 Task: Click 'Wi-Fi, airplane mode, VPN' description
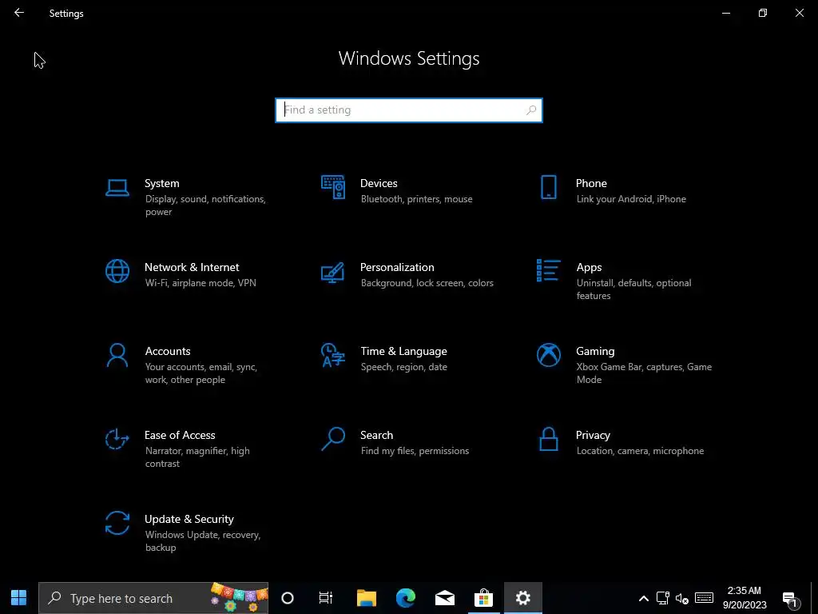[201, 283]
